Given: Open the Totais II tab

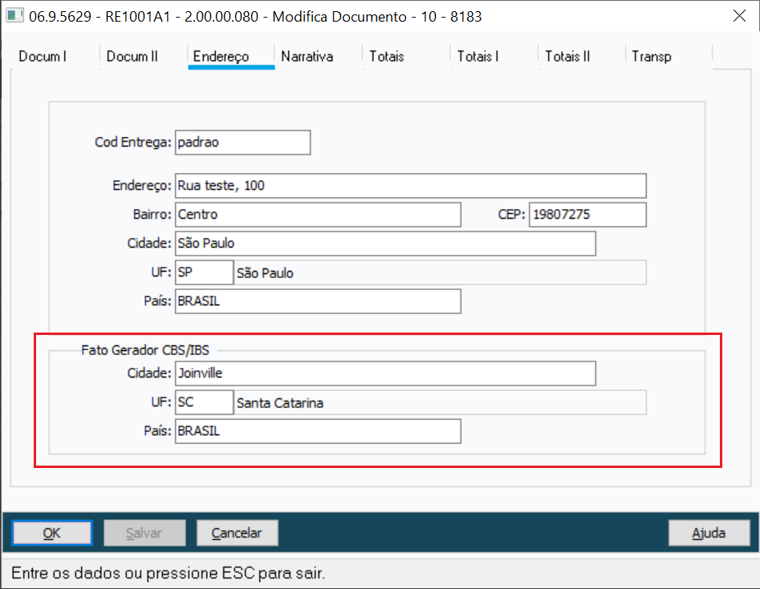Looking at the screenshot, I should tap(567, 57).
